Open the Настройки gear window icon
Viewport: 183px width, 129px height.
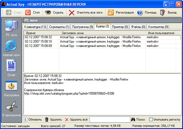click(11, 86)
